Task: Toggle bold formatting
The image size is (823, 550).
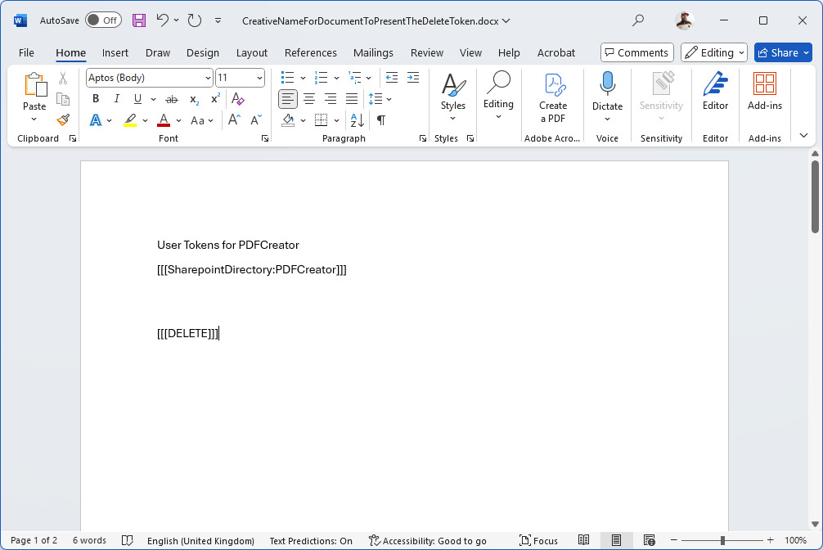Action: [x=96, y=99]
